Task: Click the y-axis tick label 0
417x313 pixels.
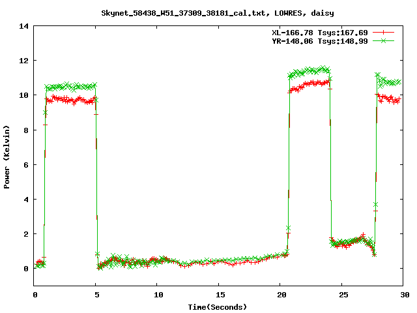Action: tap(26, 269)
